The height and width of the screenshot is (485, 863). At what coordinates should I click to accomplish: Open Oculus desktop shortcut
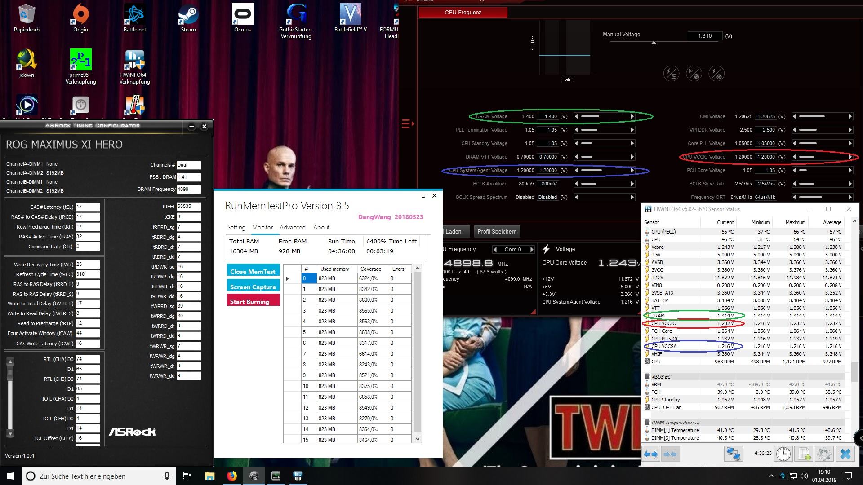click(x=242, y=18)
